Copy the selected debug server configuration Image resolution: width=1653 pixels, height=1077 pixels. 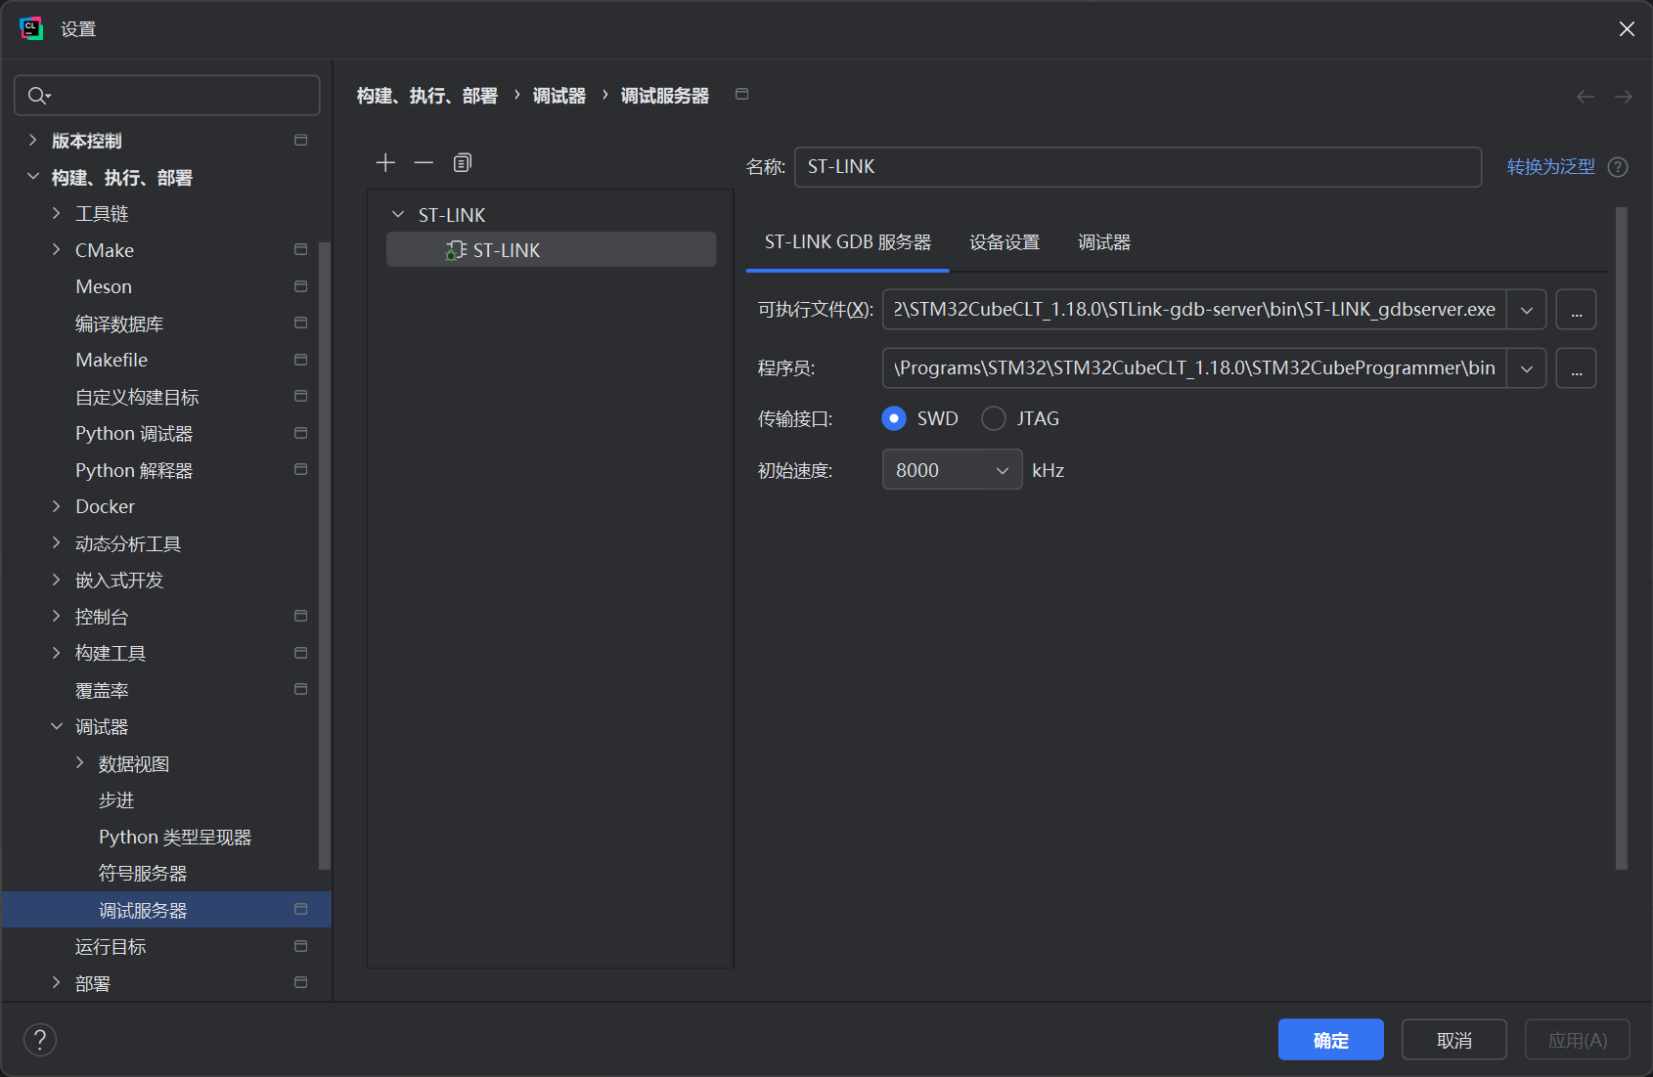463,162
